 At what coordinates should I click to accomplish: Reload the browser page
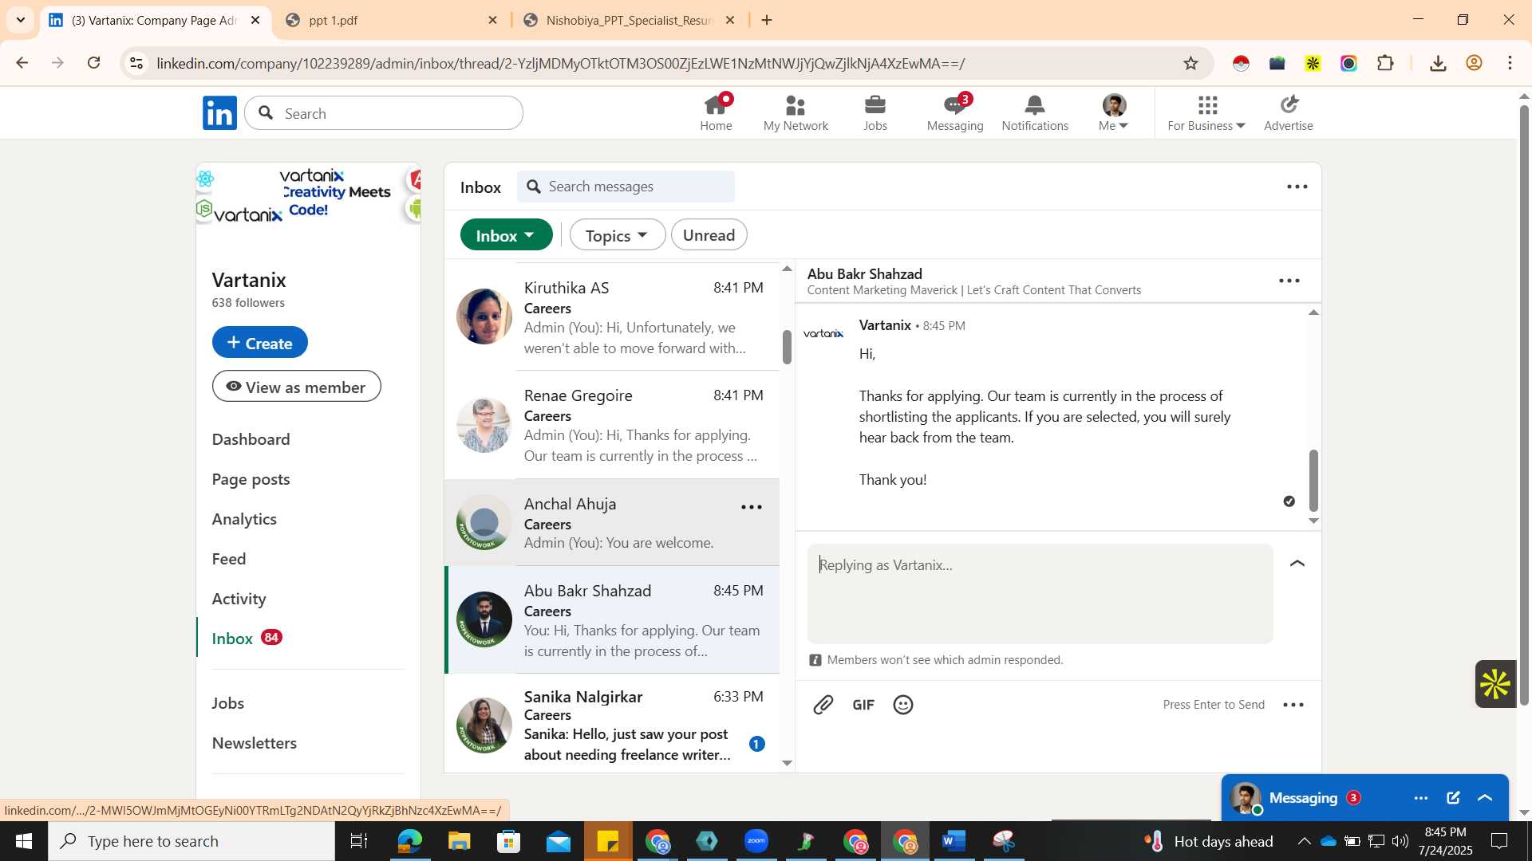[x=94, y=63]
